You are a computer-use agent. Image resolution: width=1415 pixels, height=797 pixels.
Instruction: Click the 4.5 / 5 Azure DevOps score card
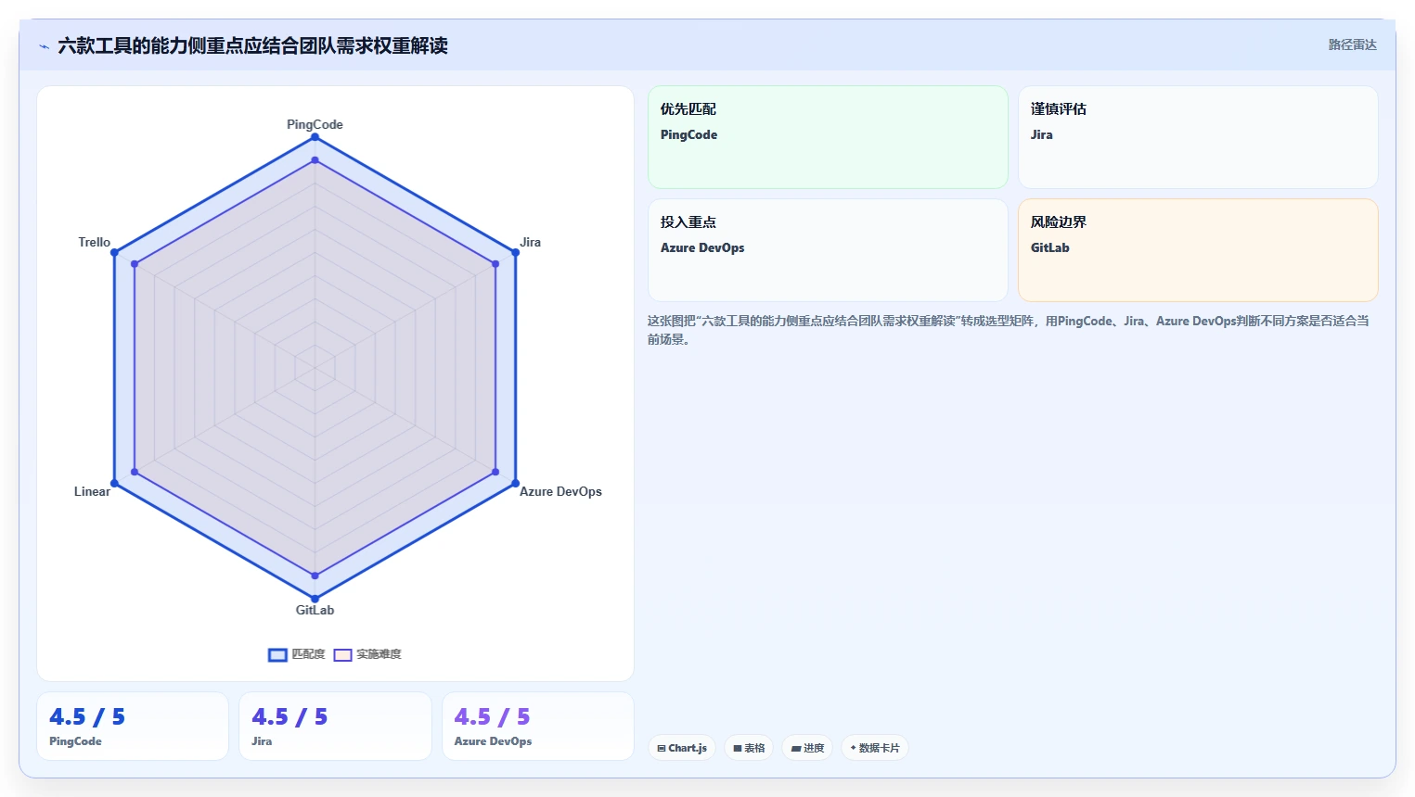[x=538, y=726]
